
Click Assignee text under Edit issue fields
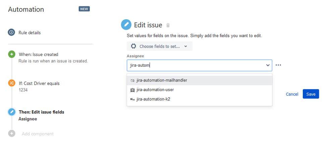pos(28,119)
